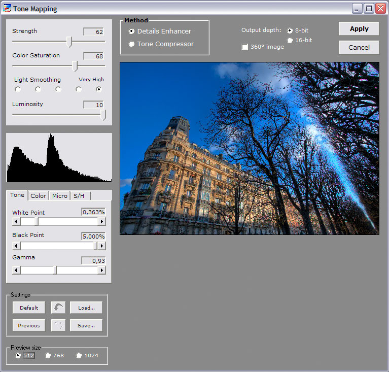Click the White Point right arrow
This screenshot has width=389, height=372.
tap(102, 221)
